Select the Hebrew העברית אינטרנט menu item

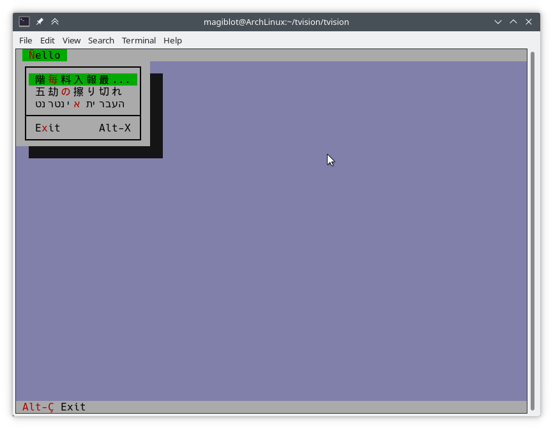coord(83,104)
